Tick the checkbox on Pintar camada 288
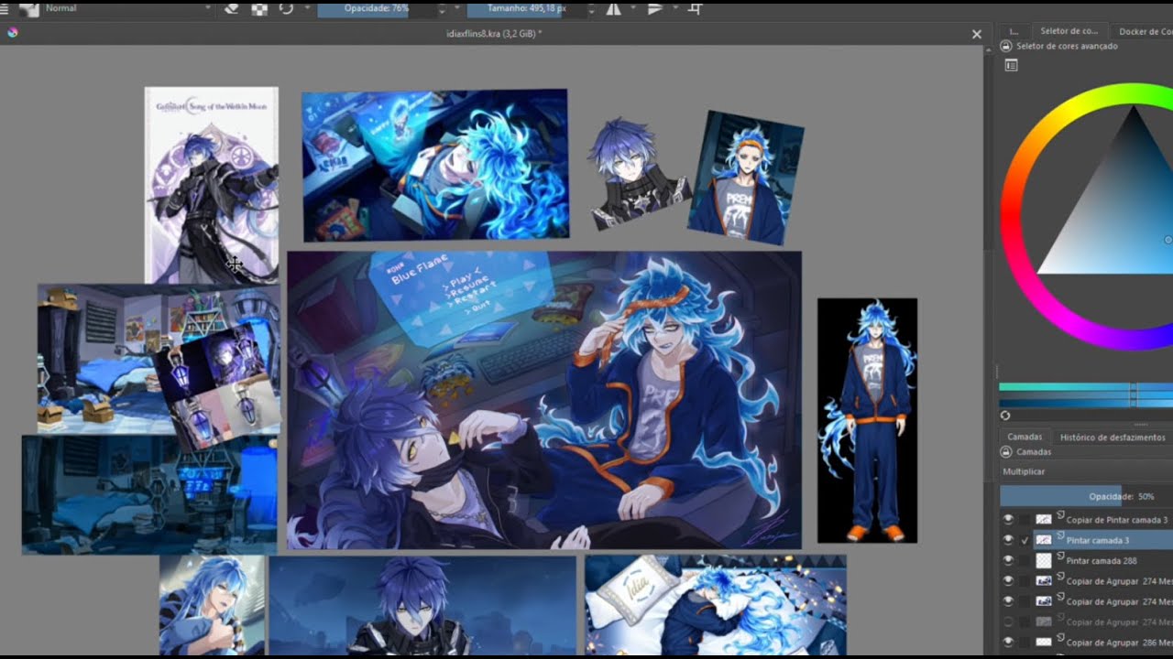The image size is (1173, 659). tap(1025, 560)
